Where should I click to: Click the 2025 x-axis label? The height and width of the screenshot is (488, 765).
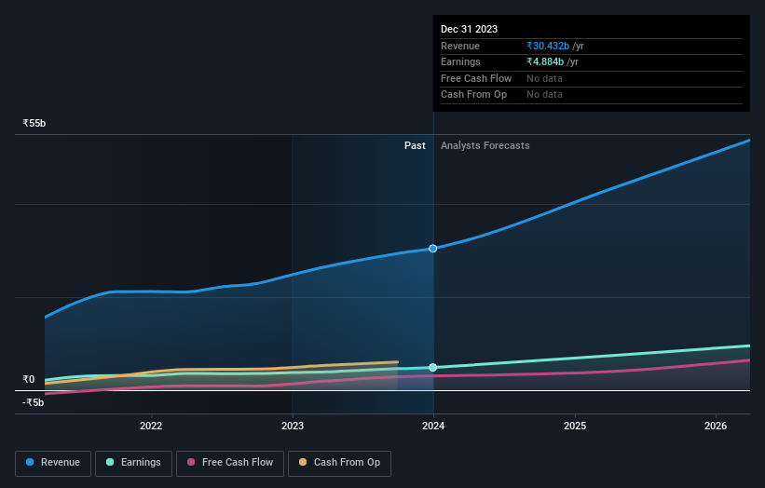pyautogui.click(x=575, y=426)
